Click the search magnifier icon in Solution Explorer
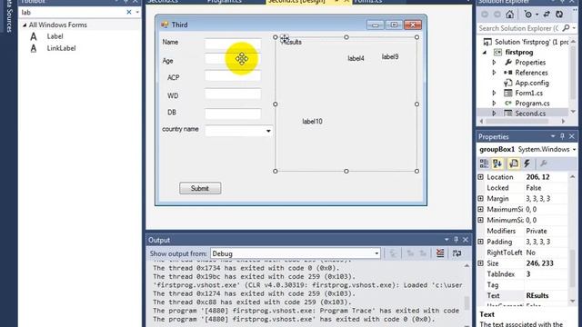Viewport: 582px width, 327px height. [x=566, y=28]
